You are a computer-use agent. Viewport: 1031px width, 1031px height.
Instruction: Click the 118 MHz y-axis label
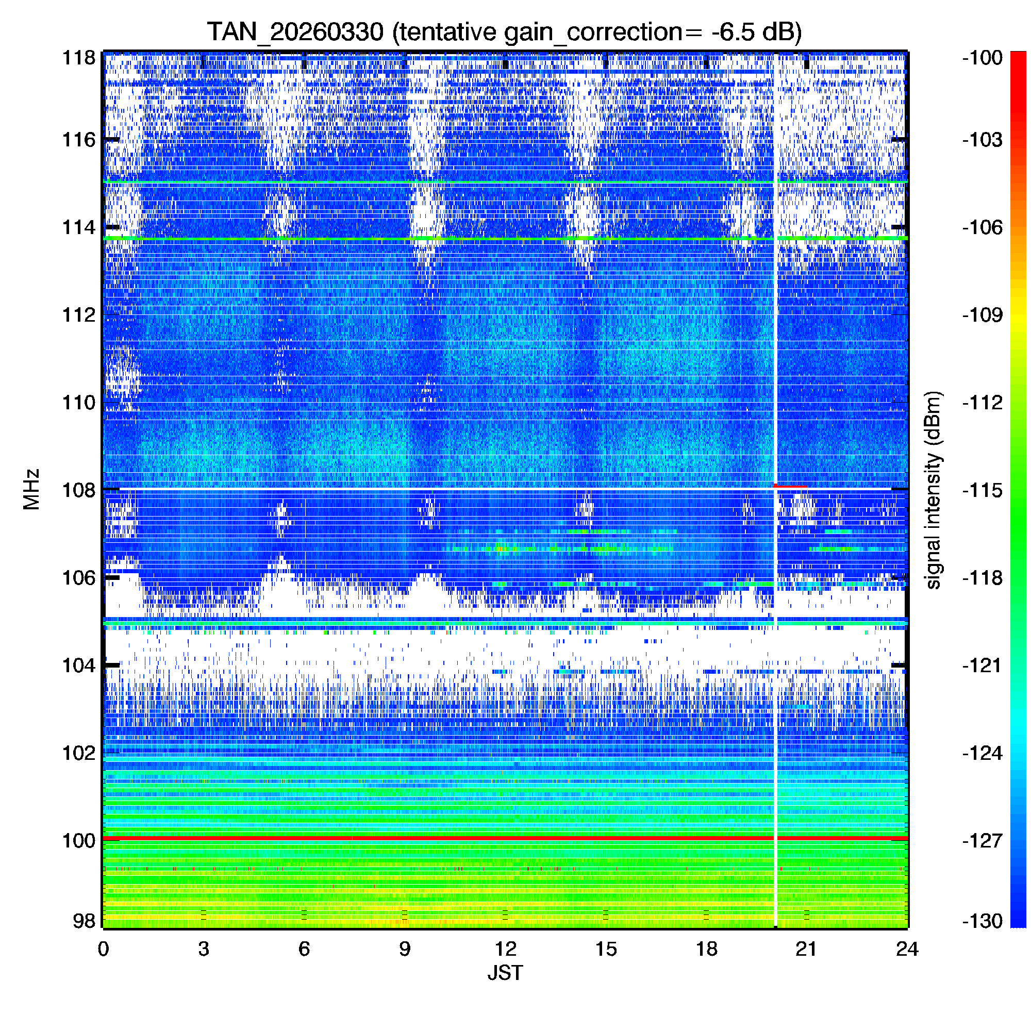79,58
